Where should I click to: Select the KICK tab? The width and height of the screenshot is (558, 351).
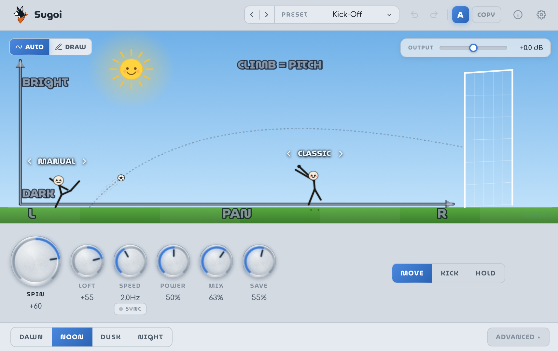point(450,273)
